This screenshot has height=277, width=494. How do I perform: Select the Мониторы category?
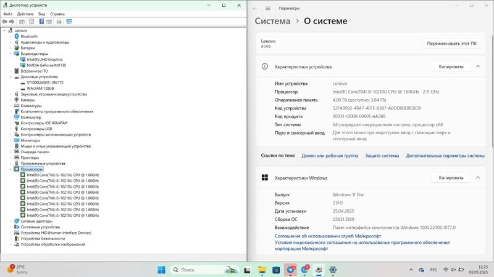30,140
